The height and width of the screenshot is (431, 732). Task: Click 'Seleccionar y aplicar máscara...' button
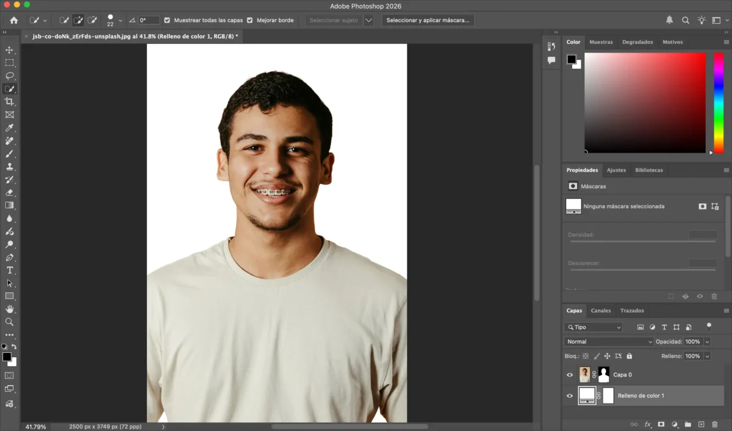tap(428, 20)
